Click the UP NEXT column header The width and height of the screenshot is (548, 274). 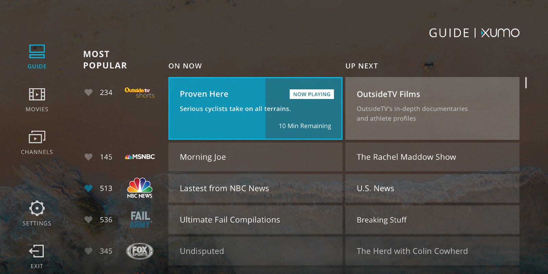362,66
